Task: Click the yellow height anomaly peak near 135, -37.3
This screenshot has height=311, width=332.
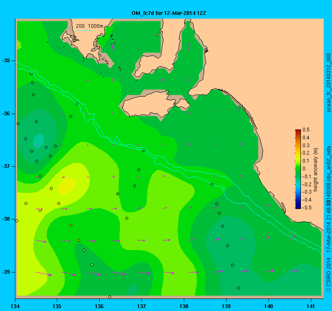Action: 66,186
